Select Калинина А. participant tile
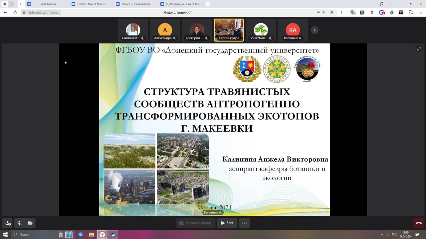This screenshot has width=426, height=239. (x=293, y=30)
